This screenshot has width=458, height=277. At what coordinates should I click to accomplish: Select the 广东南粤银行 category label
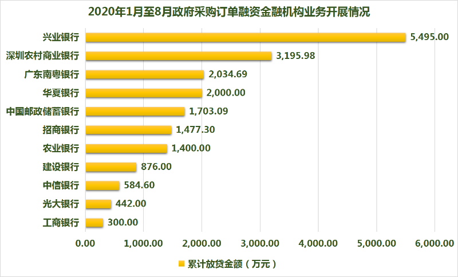click(x=52, y=74)
